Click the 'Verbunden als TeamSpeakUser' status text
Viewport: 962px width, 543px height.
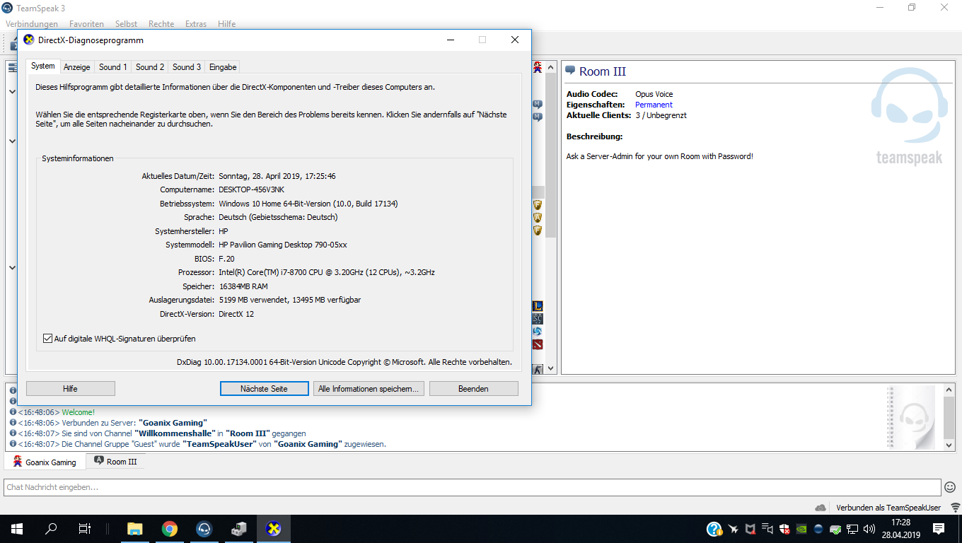tap(888, 508)
